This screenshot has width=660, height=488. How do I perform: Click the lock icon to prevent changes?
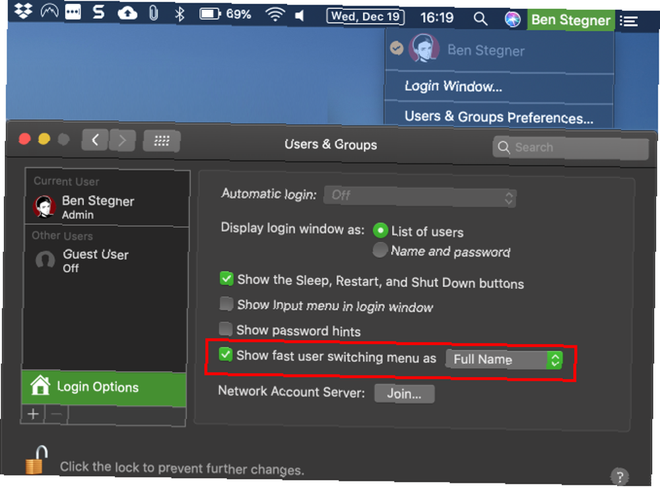[36, 460]
